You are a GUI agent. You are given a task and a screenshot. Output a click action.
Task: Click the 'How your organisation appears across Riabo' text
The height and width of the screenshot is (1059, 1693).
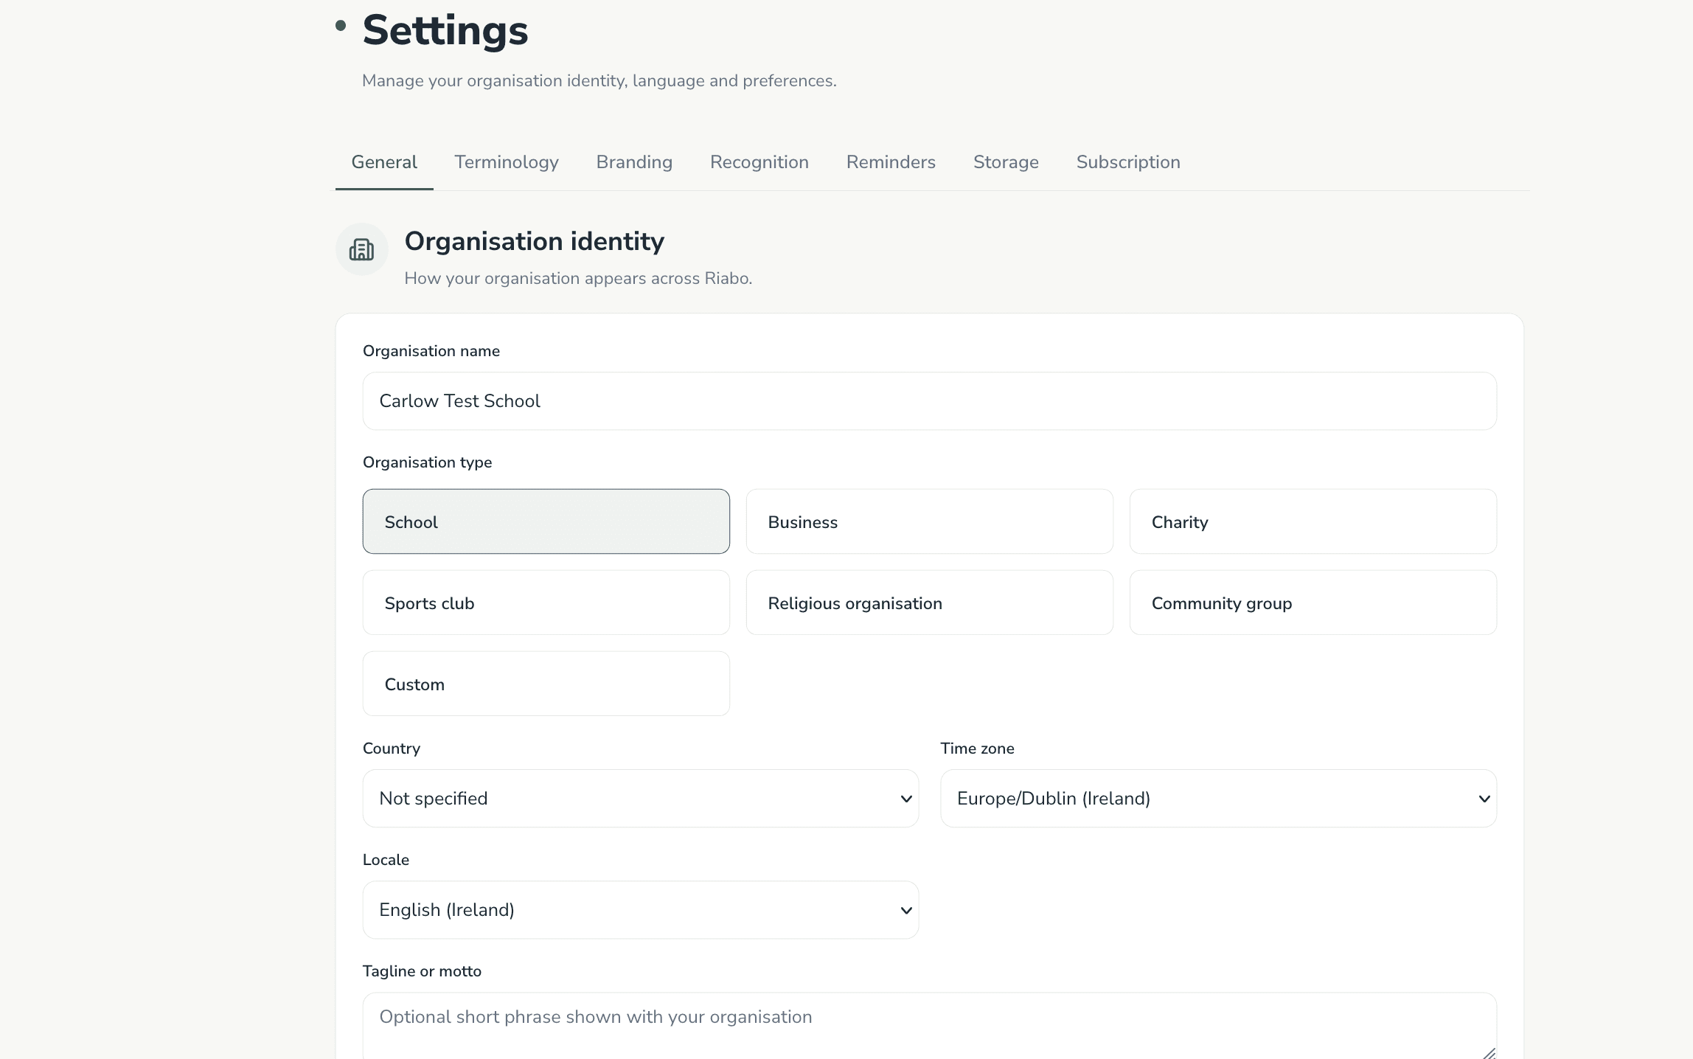578,279
